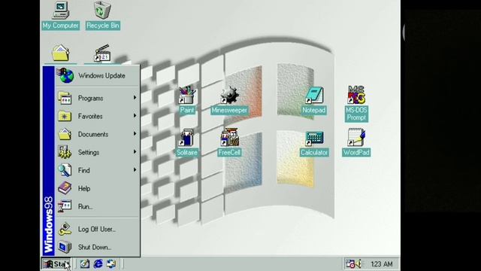Click the Documents folder icon in menu
481x271 pixels.
click(x=65, y=134)
